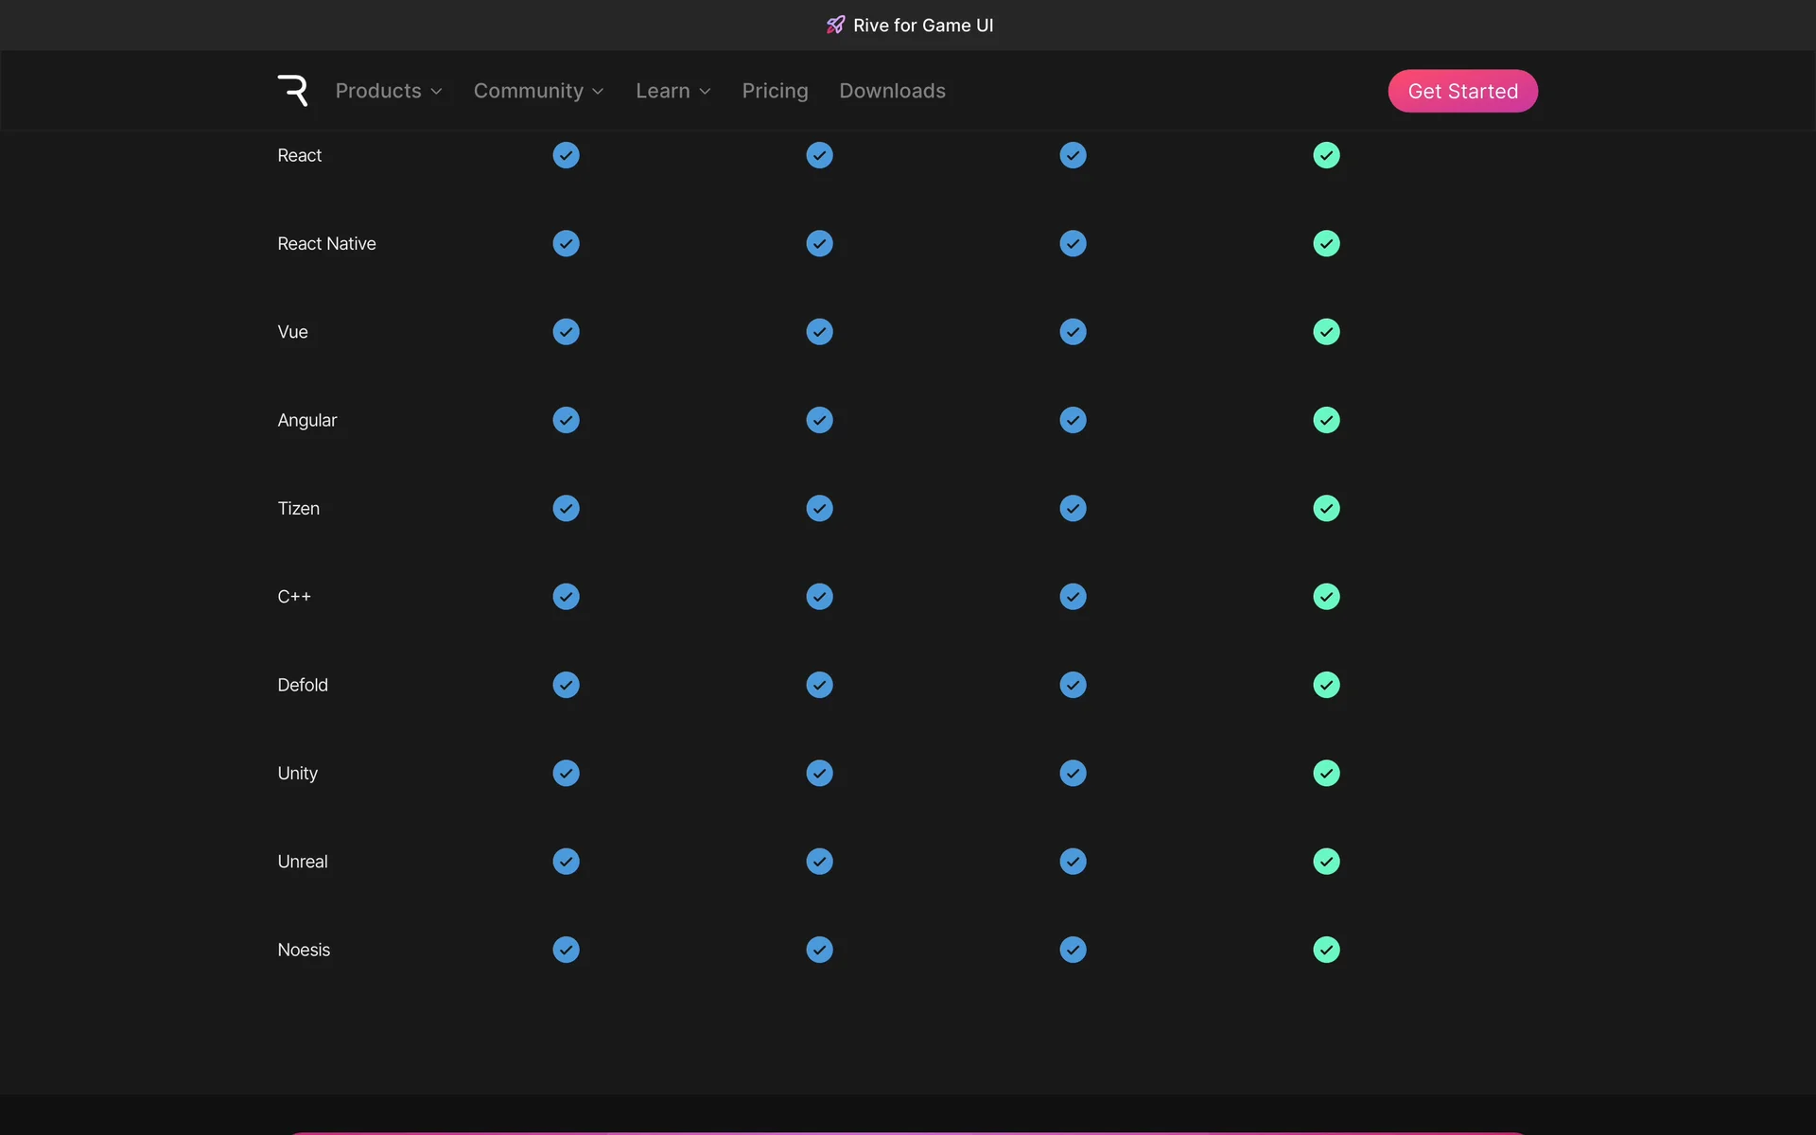Viewport: 1816px width, 1135px height.
Task: Expand the Products dropdown menu
Action: coord(388,91)
